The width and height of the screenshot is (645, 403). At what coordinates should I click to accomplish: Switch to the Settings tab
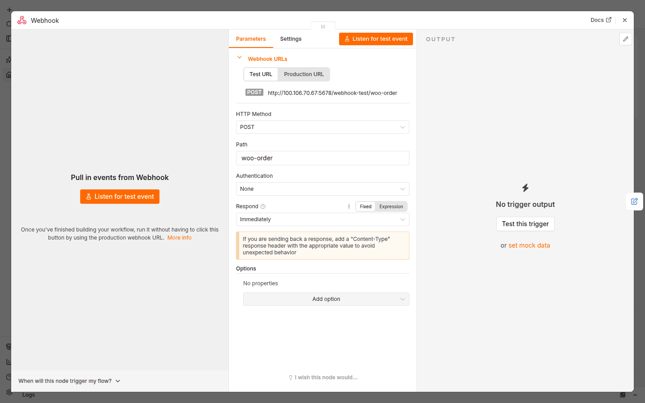[x=291, y=39]
